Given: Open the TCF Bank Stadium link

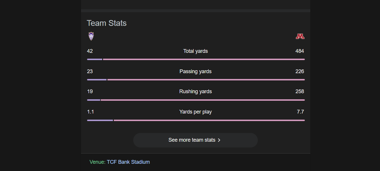Looking at the screenshot, I should point(128,162).
